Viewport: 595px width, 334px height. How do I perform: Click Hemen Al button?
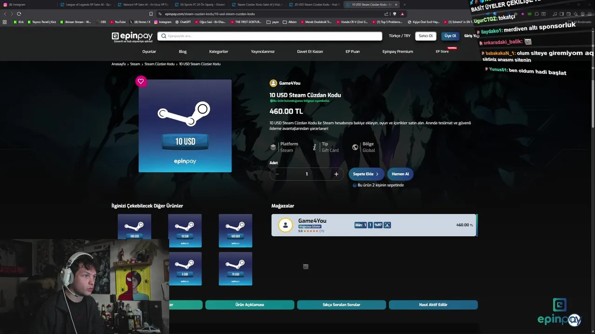click(x=400, y=174)
